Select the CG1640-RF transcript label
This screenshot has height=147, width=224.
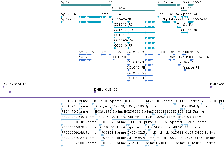(123, 46)
